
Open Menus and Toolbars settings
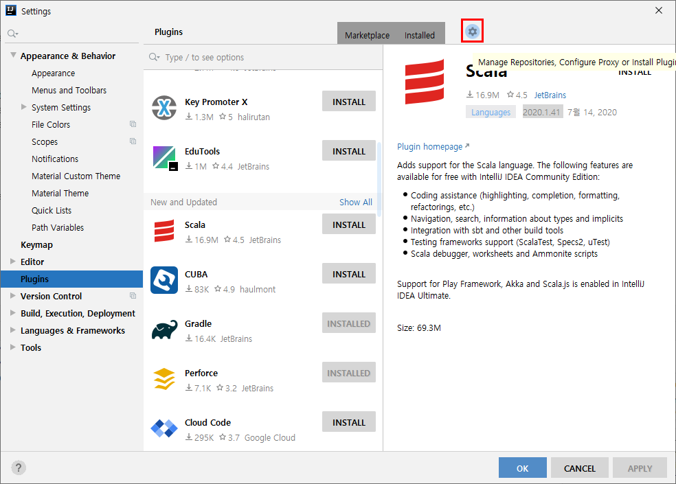coord(69,90)
